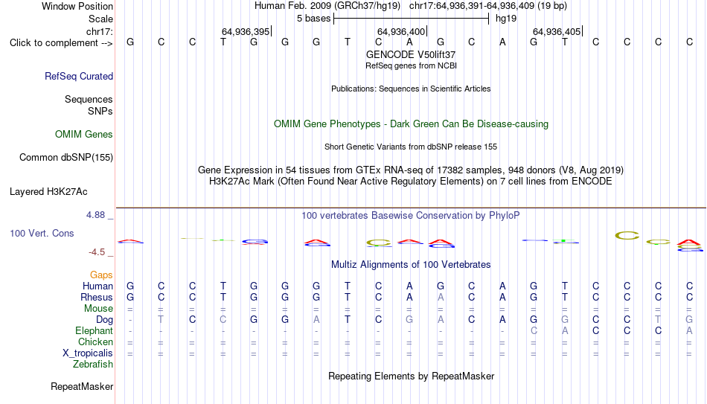This screenshot has width=707, height=404.
Task: Click the H3K27Ac Mark ENCODE track title
Action: (411, 182)
